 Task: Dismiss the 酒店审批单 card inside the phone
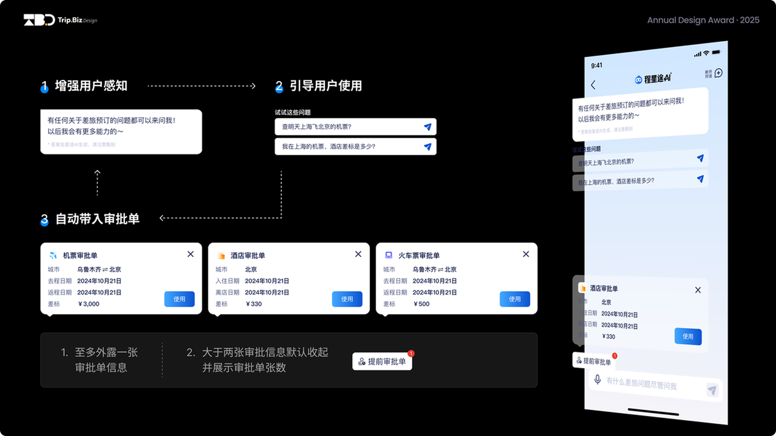click(x=698, y=290)
